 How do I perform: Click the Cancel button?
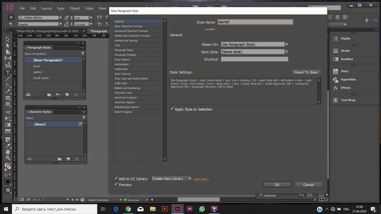308,185
